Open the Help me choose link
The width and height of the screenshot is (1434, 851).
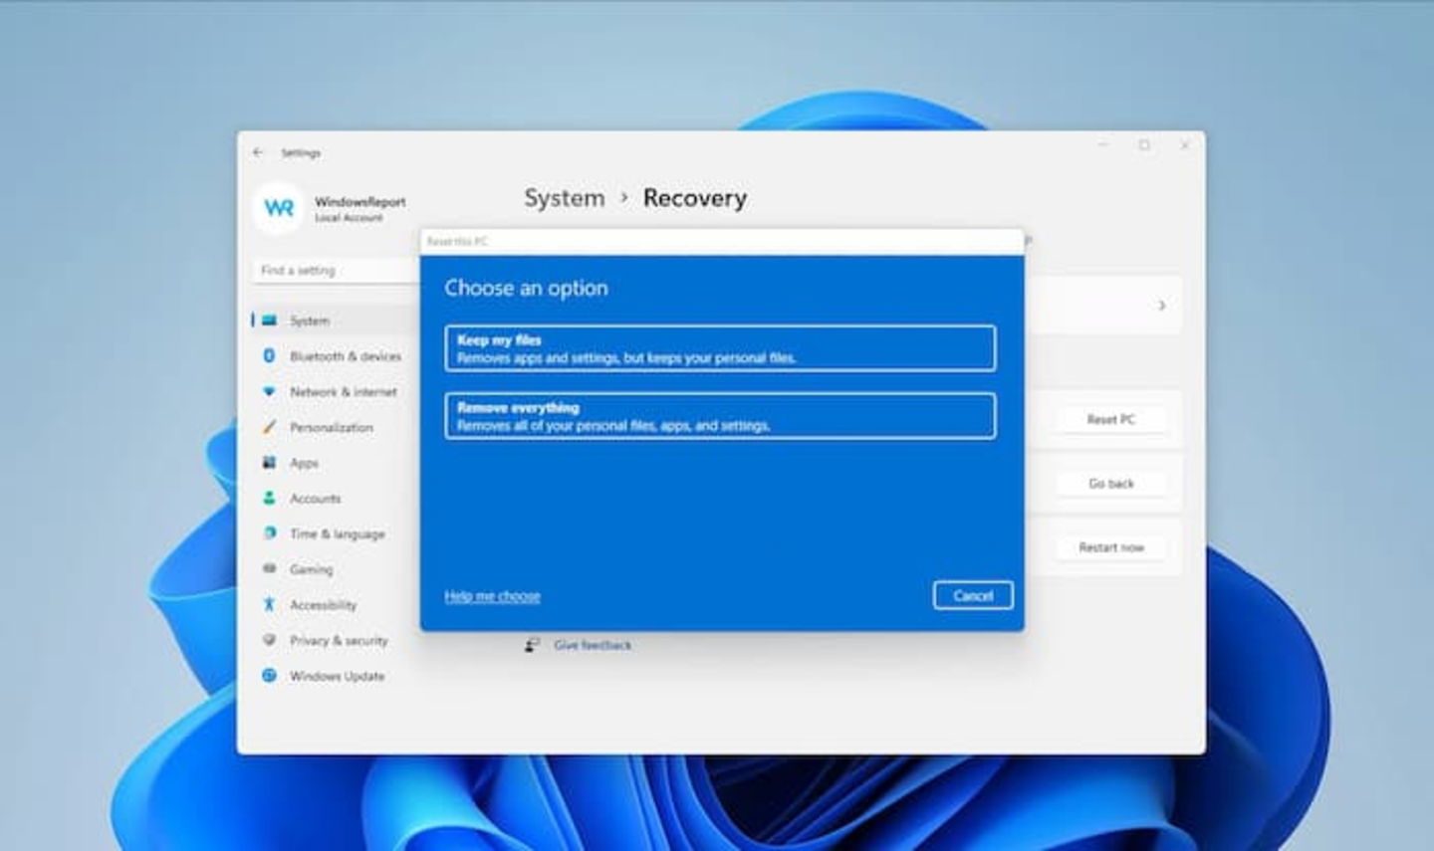tap(492, 596)
